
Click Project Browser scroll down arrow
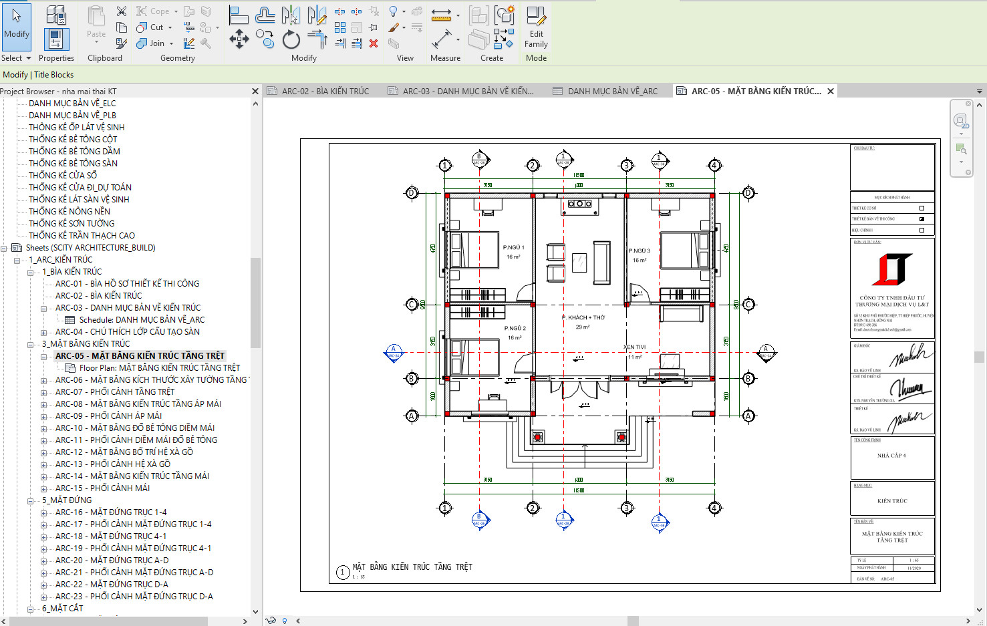[255, 611]
